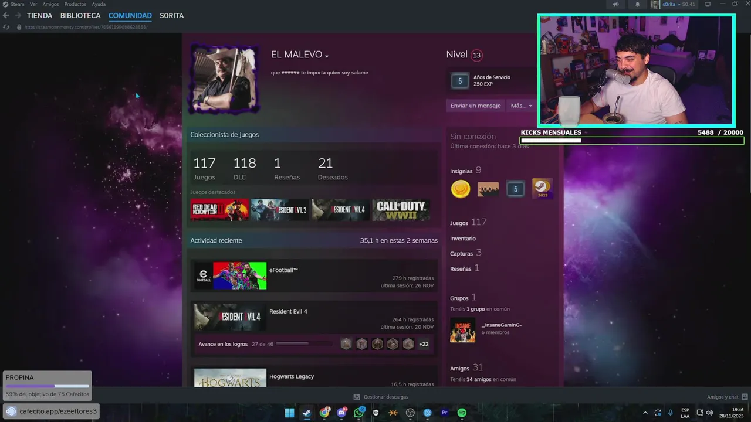Go back with the Steam back arrow
751x422 pixels.
(x=6, y=16)
